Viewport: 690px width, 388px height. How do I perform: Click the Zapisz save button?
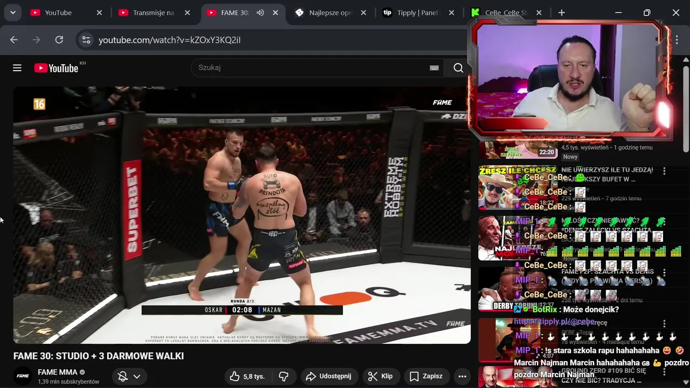point(426,376)
